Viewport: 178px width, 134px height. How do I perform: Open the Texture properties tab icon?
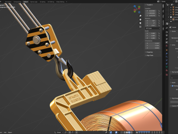coord(167,75)
